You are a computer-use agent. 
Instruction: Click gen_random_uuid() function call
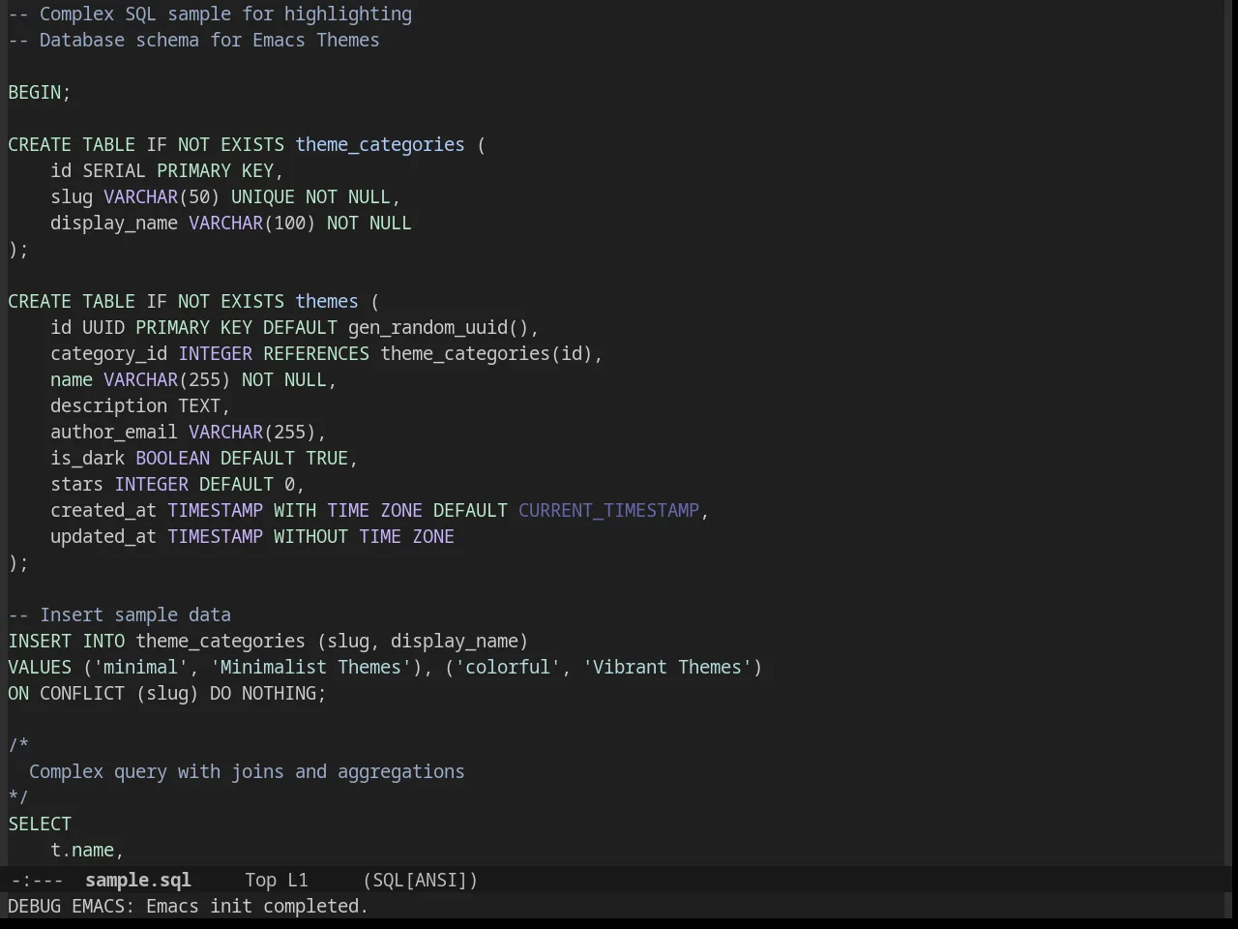(x=438, y=327)
